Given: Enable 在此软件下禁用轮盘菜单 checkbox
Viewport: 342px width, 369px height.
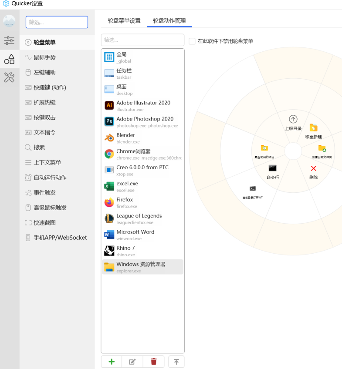Looking at the screenshot, I should tap(192, 41).
